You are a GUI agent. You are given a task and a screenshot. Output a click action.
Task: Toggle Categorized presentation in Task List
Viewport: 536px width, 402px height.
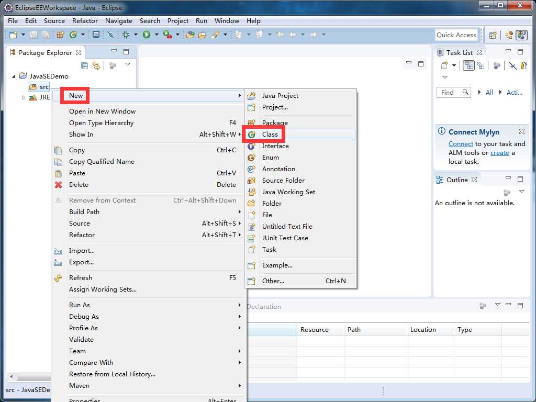point(468,65)
